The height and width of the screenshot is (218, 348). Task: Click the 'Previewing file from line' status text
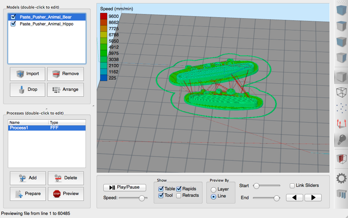pos(36,214)
